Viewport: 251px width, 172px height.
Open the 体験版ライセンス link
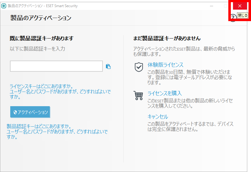click(165, 65)
